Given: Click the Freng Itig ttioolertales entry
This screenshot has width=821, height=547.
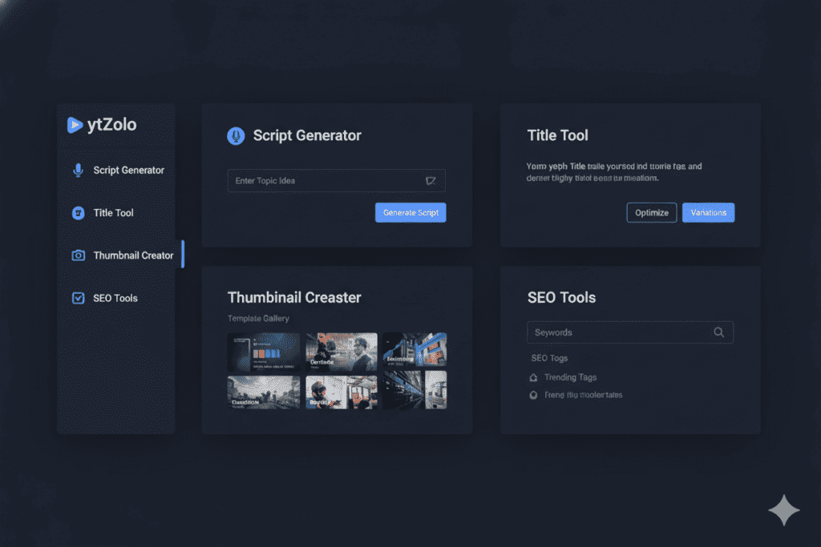Looking at the screenshot, I should [584, 396].
